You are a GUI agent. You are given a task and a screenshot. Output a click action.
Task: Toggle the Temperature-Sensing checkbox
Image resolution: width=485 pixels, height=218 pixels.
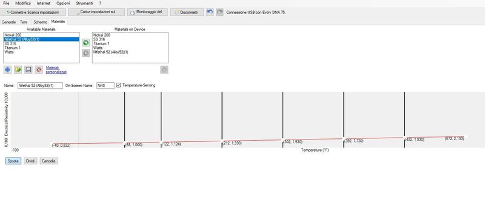click(x=118, y=85)
